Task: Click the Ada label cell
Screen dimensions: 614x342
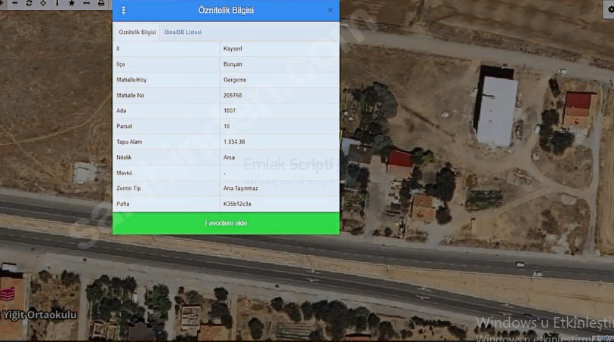Action: (x=166, y=111)
